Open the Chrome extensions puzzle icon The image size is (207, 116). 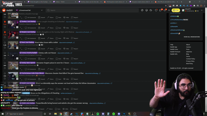[194, 6]
